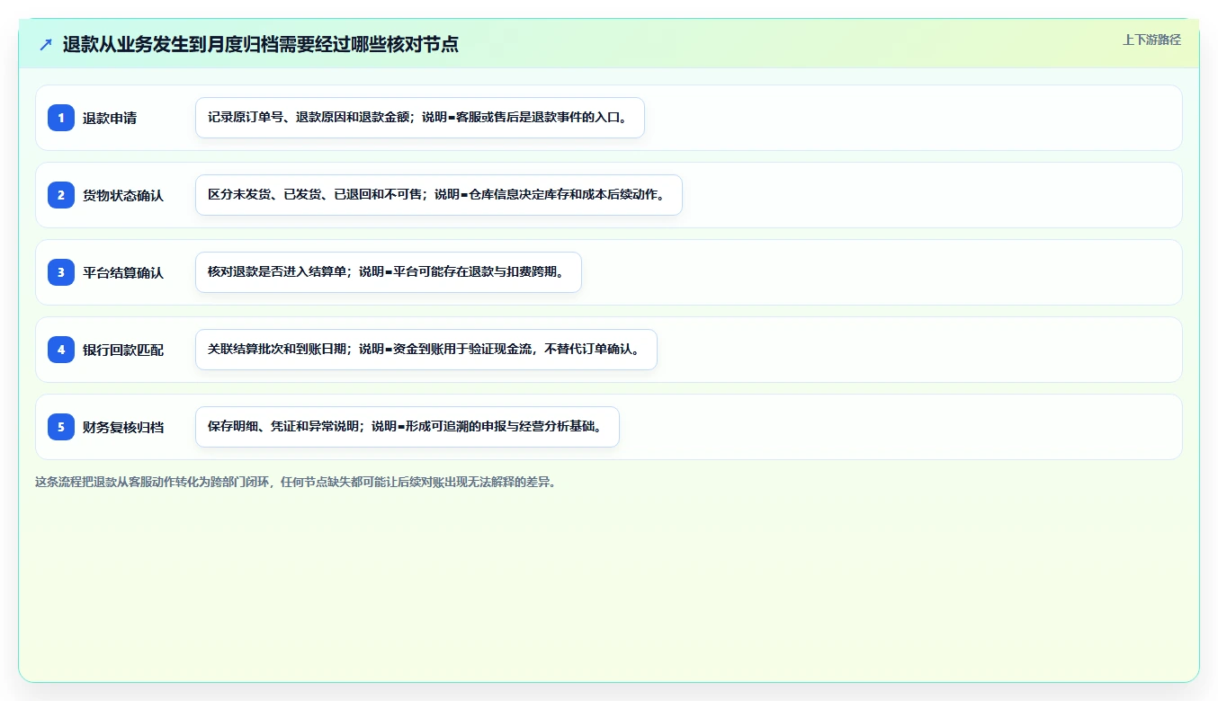Select the 货物状态确认 step label

point(123,195)
